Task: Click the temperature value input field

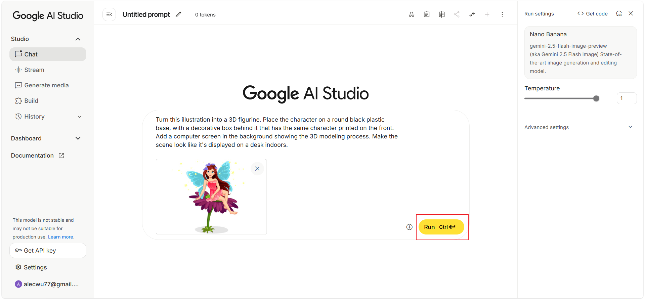Action: point(626,98)
